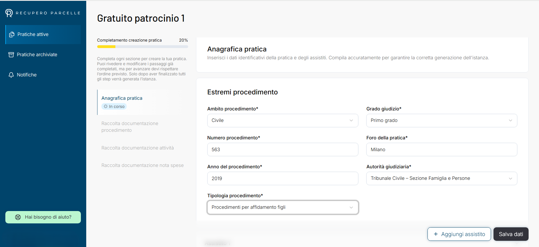Click the lifebuoy help icon
Image resolution: width=539 pixels, height=247 pixels.
(x=18, y=217)
